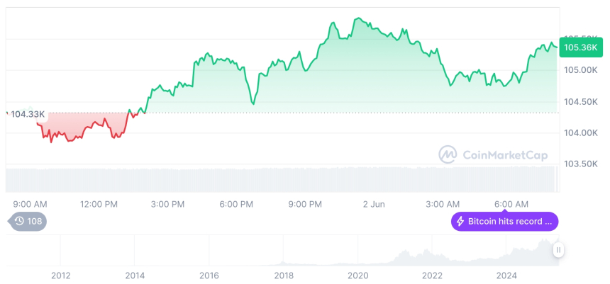
Task: Click the 12:00 PM time axis label
Action: coord(99,204)
